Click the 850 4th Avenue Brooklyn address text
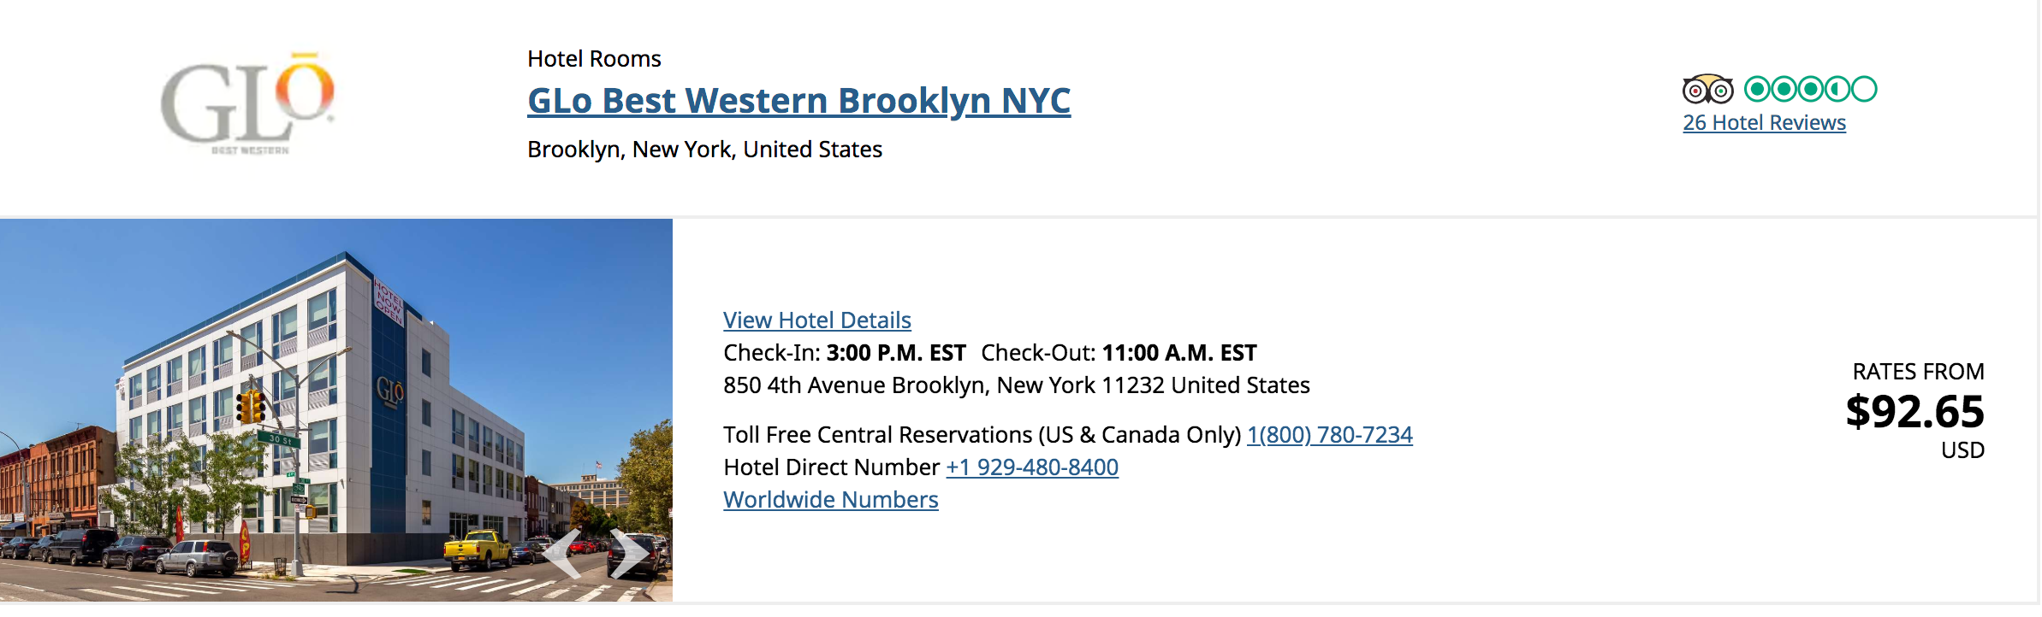Viewport: 2042px width, 617px height. click(1017, 385)
